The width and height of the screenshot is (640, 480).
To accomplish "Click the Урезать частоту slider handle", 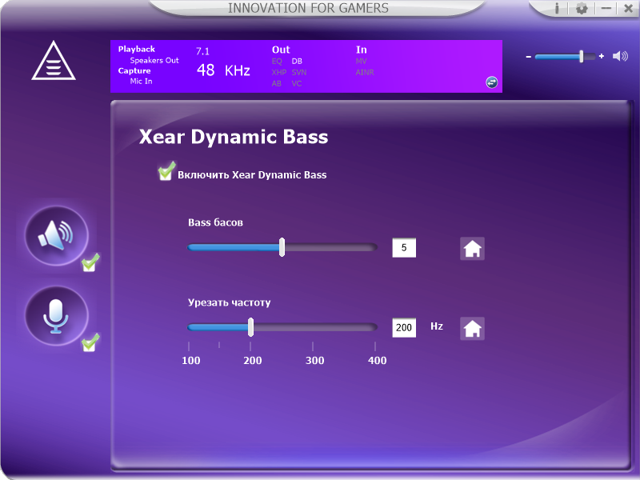I will [250, 327].
